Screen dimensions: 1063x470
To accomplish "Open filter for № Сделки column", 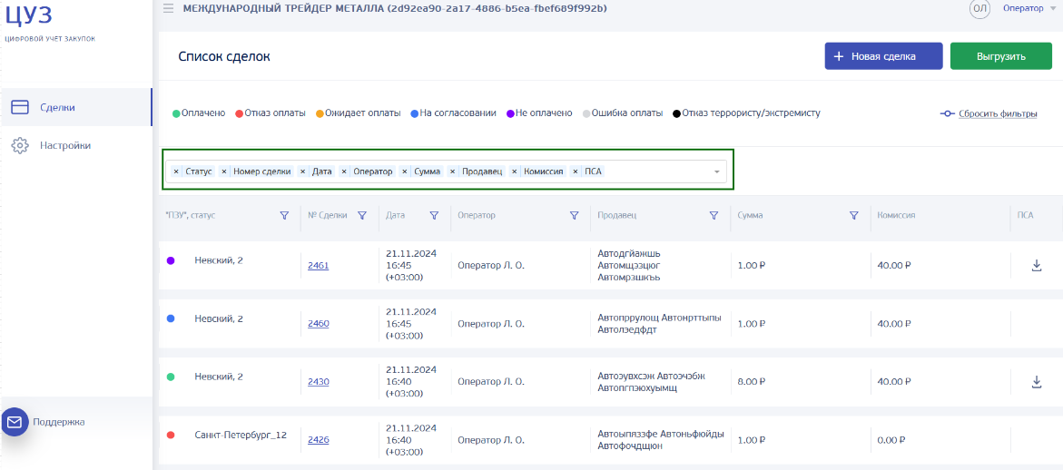I will (362, 215).
